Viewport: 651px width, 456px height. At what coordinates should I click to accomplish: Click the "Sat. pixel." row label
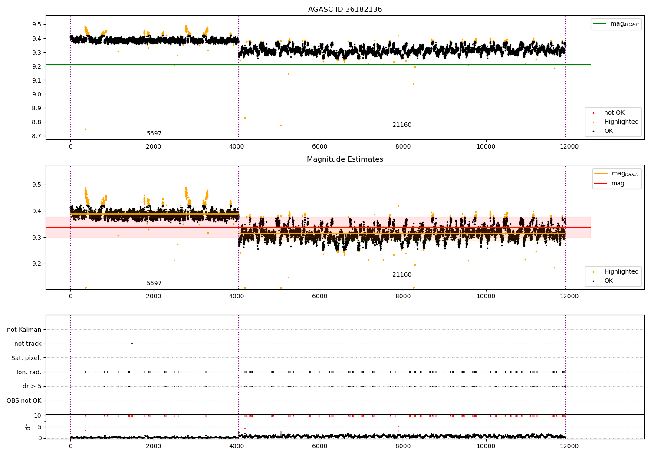(x=26, y=358)
